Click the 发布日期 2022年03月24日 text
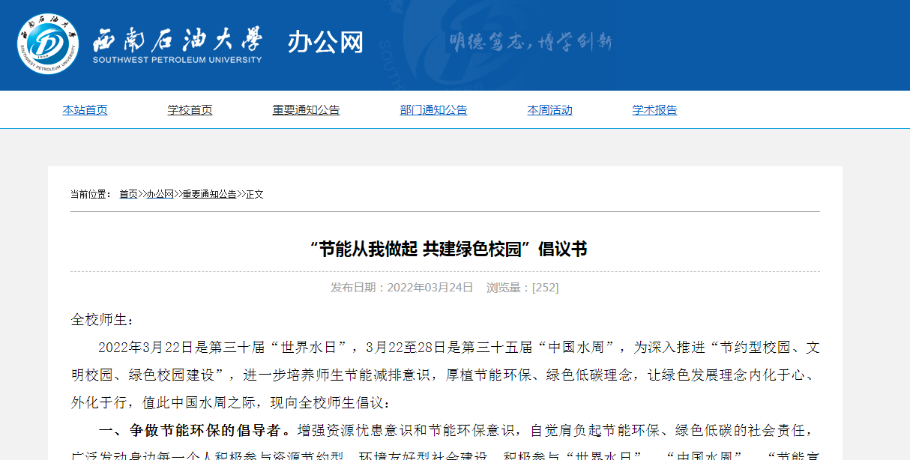 coord(402,288)
